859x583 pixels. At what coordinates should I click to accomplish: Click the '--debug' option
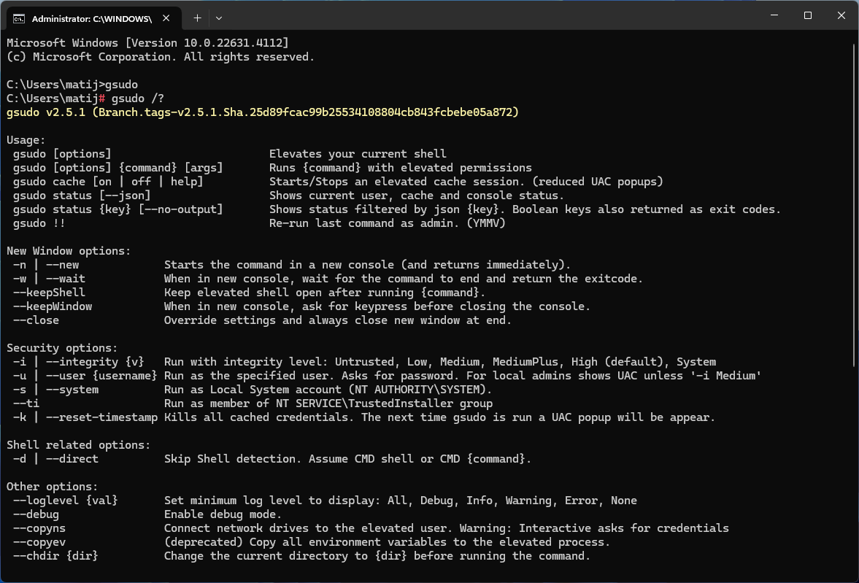[36, 514]
